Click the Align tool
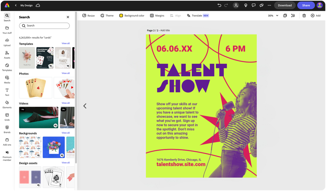 click(x=175, y=16)
